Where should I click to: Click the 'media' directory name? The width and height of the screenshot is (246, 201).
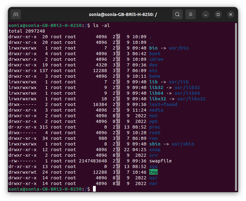coord(156,110)
